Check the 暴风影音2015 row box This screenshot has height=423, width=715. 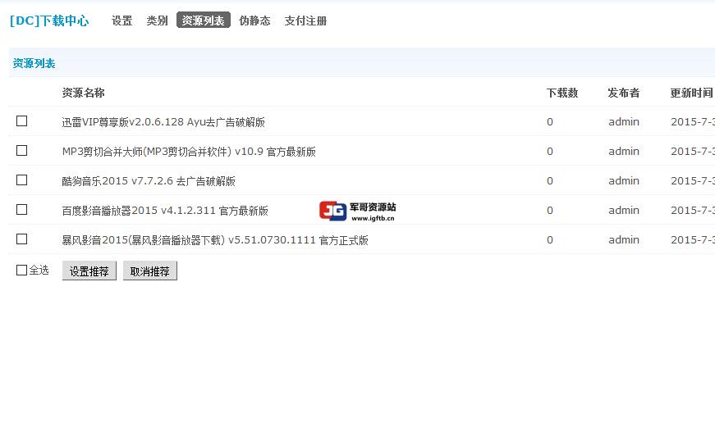click(x=21, y=239)
